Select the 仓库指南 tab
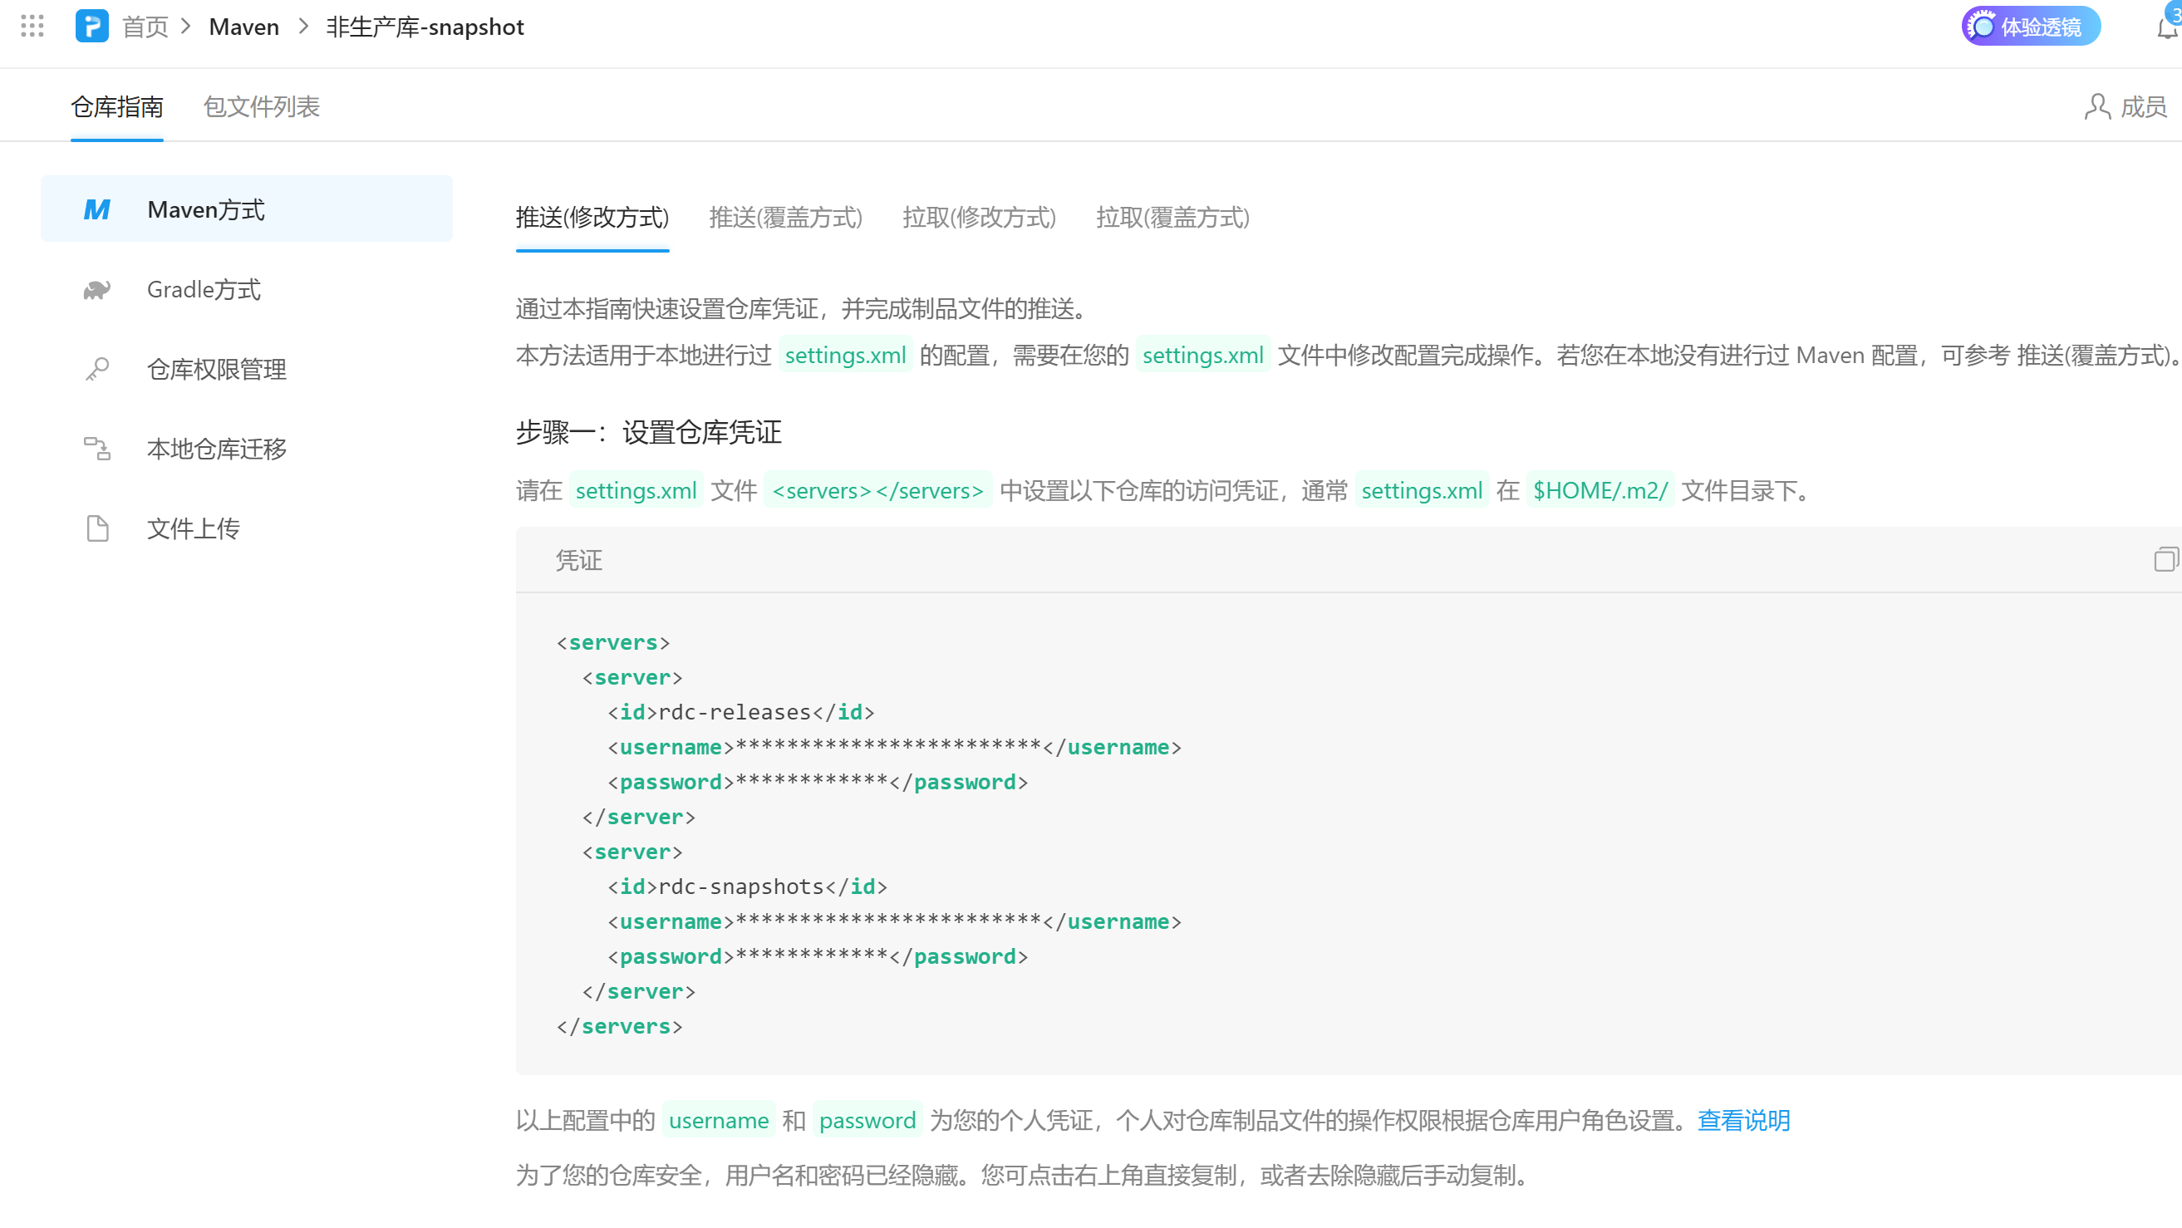The height and width of the screenshot is (1228, 2182). tap(117, 106)
